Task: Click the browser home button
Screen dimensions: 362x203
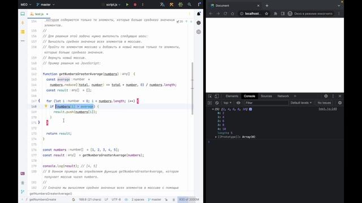Action: point(232,14)
